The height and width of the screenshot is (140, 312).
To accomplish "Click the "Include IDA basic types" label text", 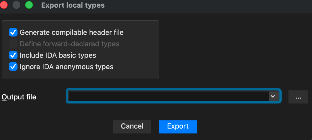I will [58, 55].
